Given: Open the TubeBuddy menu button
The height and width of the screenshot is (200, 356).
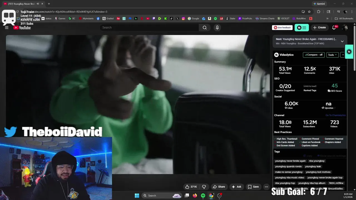Looking at the screenshot, I should click(x=302, y=27).
